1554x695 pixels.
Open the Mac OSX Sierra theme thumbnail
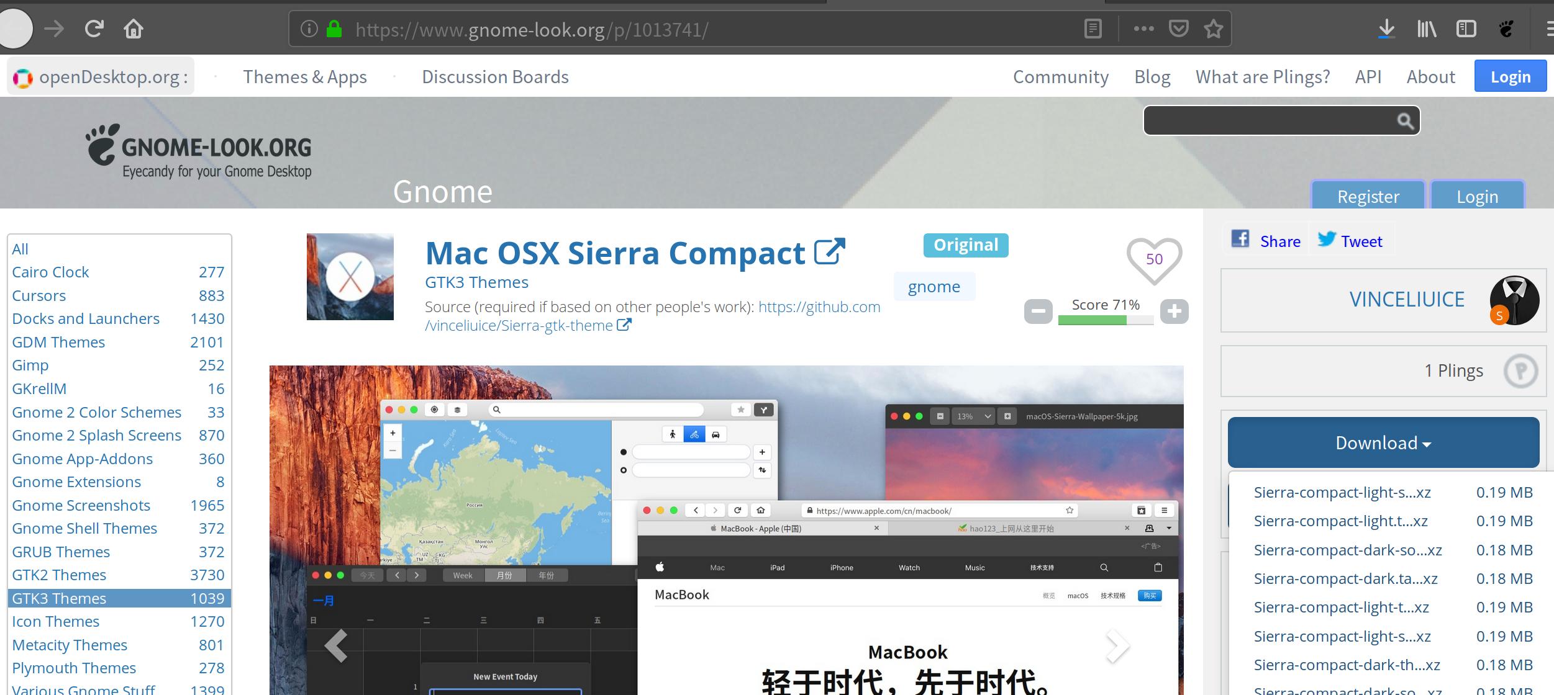[350, 277]
